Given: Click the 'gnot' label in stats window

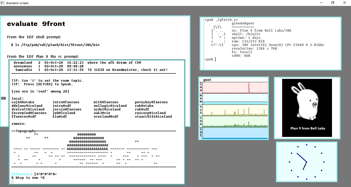Looking at the screenshot, I should (207, 80).
